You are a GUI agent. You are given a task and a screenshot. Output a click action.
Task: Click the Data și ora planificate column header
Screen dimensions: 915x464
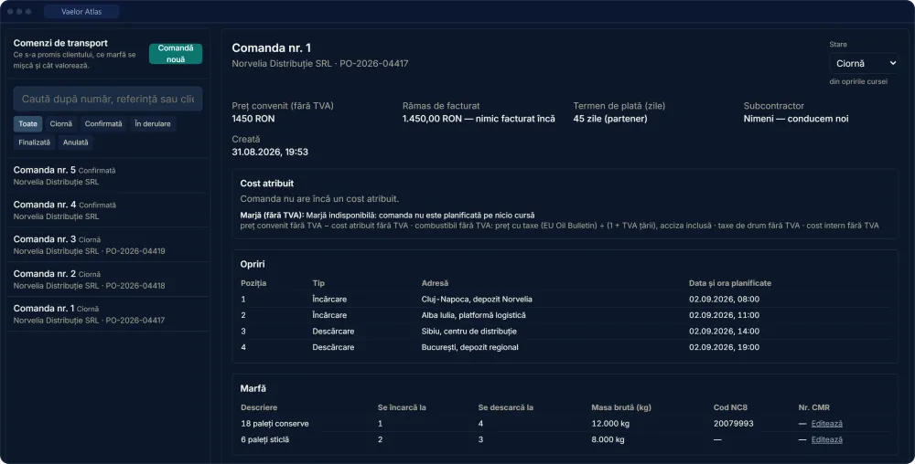(x=730, y=283)
